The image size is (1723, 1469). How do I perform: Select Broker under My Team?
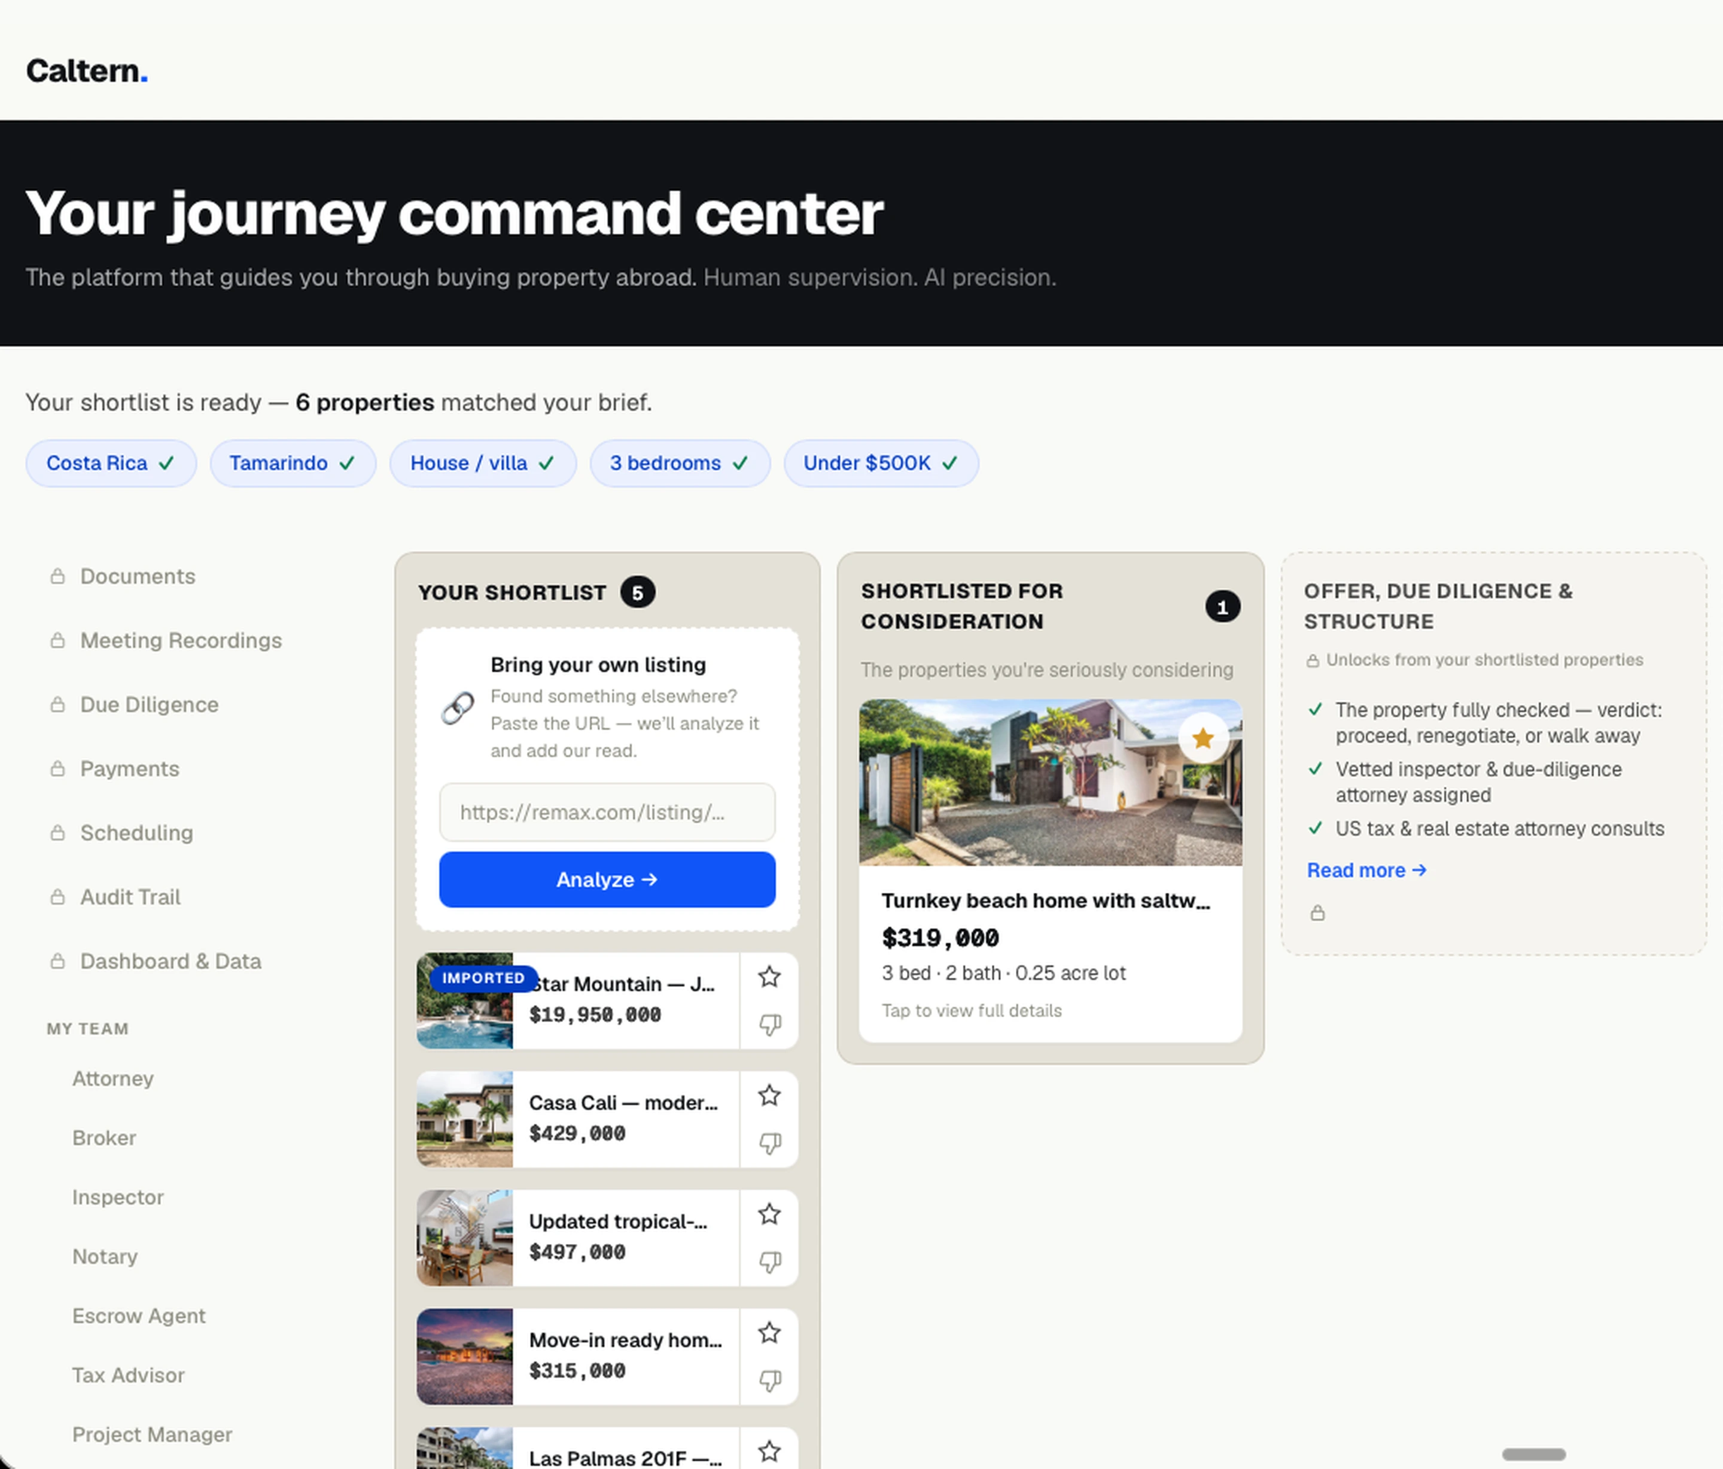[104, 1137]
